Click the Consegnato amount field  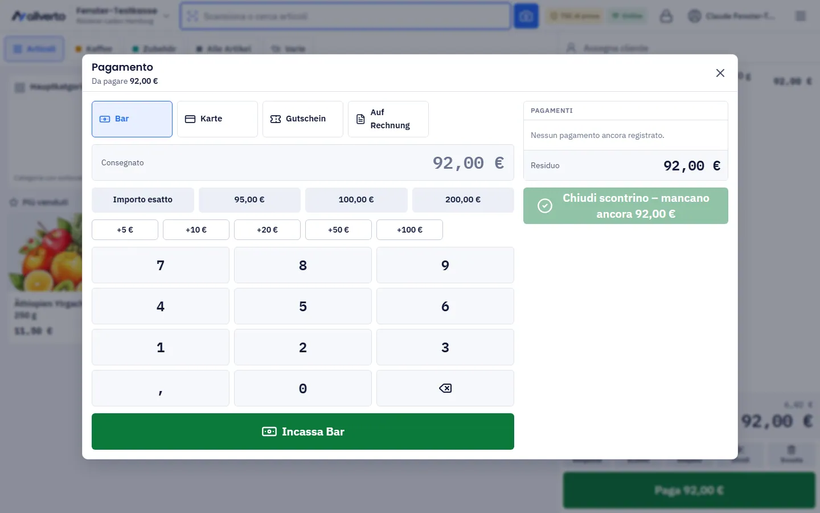click(x=303, y=162)
